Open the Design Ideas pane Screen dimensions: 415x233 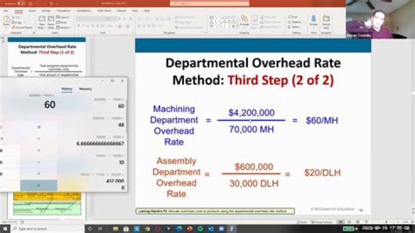pyautogui.click(x=326, y=22)
